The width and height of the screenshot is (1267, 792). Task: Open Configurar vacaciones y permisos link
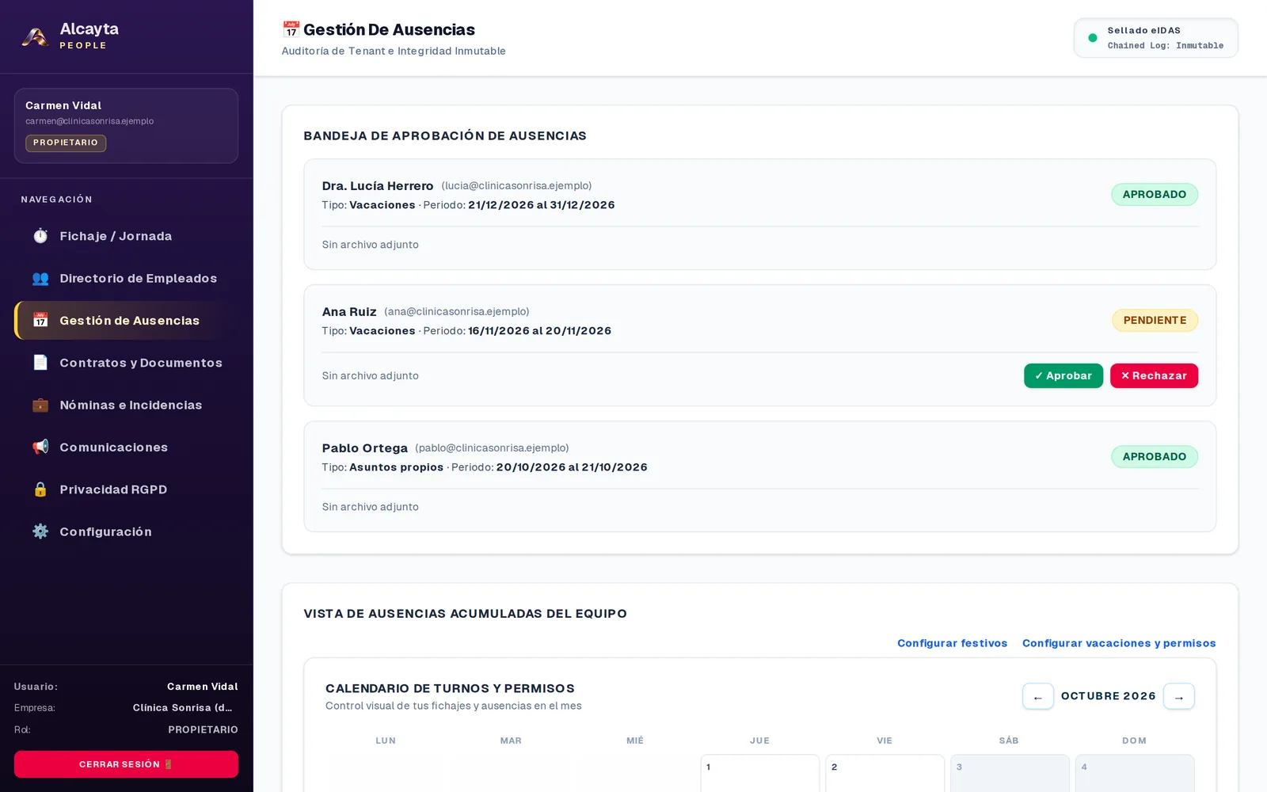tap(1119, 643)
